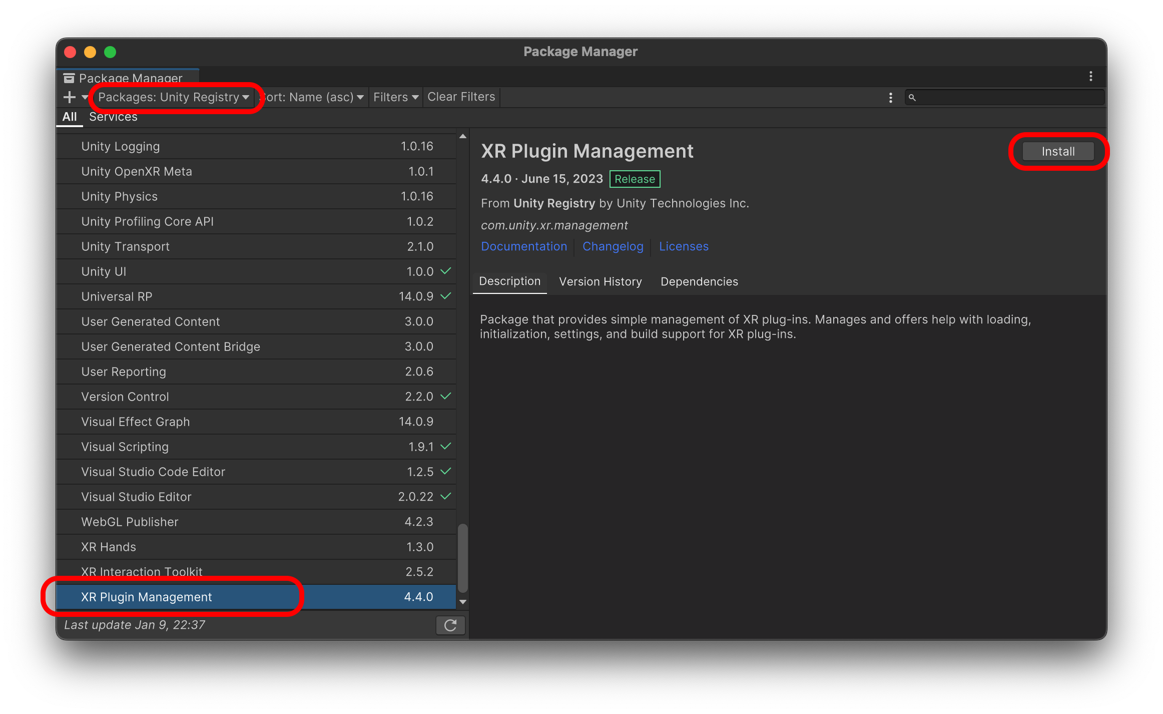The image size is (1163, 714).
Task: Click the package list scrollbar thumb
Action: 463,557
